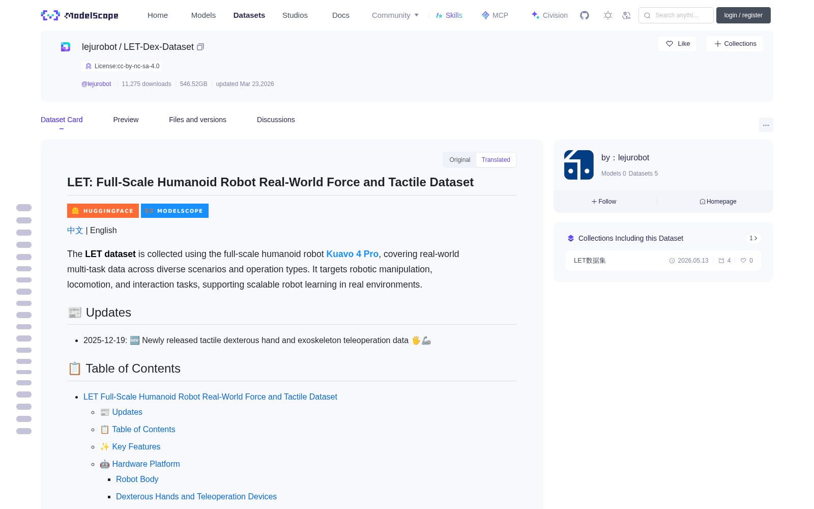The image size is (814, 509).
Task: Open Models in top navigation
Action: pyautogui.click(x=203, y=15)
